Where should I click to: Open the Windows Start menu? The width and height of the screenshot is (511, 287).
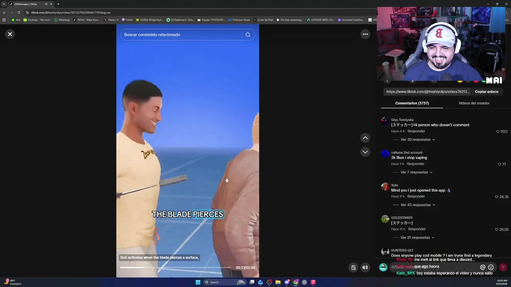click(x=198, y=282)
